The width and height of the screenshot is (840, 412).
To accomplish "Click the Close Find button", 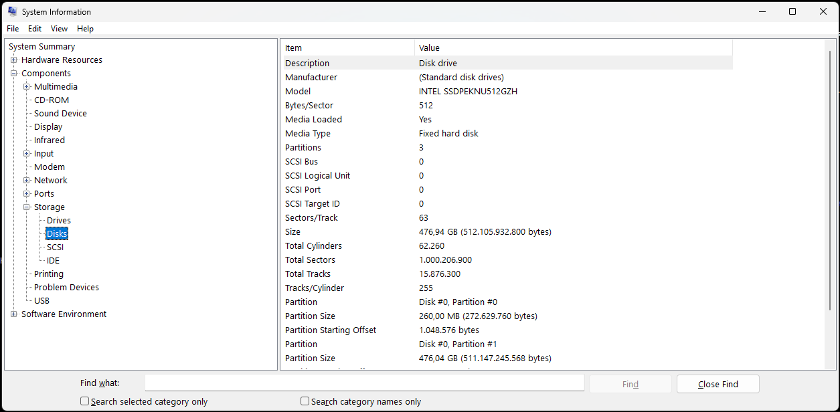I will click(718, 383).
